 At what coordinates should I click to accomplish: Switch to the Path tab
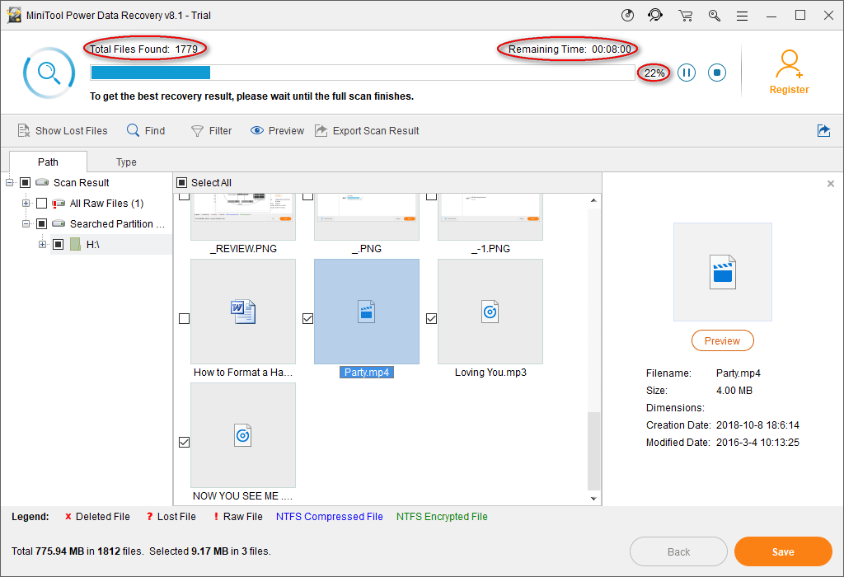(48, 162)
